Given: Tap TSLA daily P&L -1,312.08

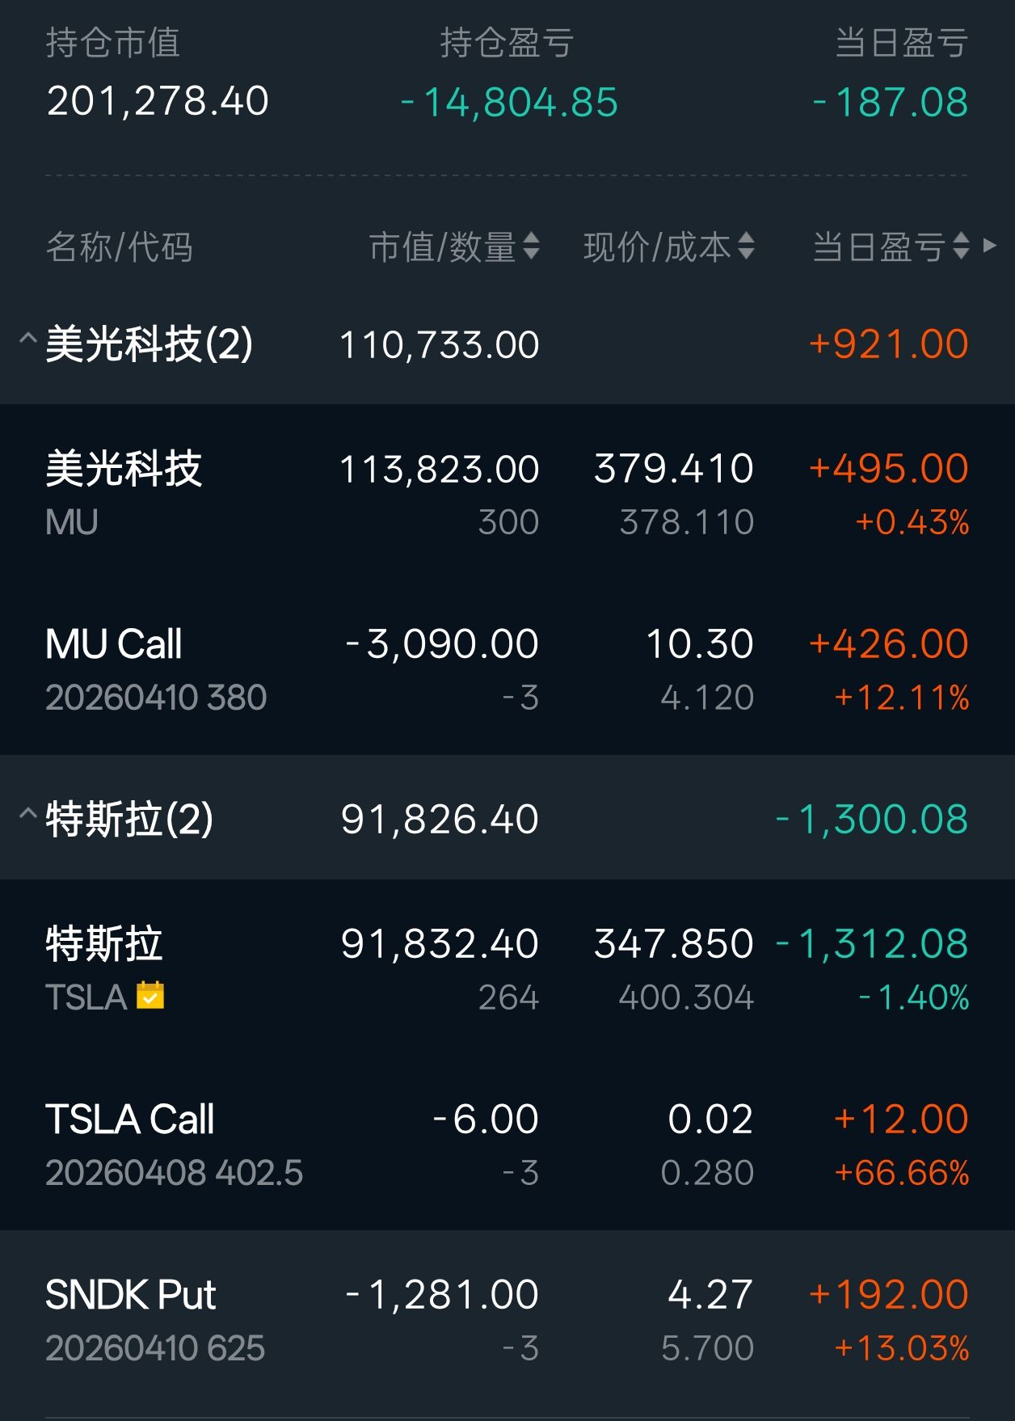Looking at the screenshot, I should pos(871,944).
